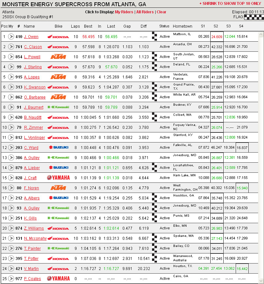Sort by the Best column header
This screenshot has height=284, width=264.
(88, 26)
